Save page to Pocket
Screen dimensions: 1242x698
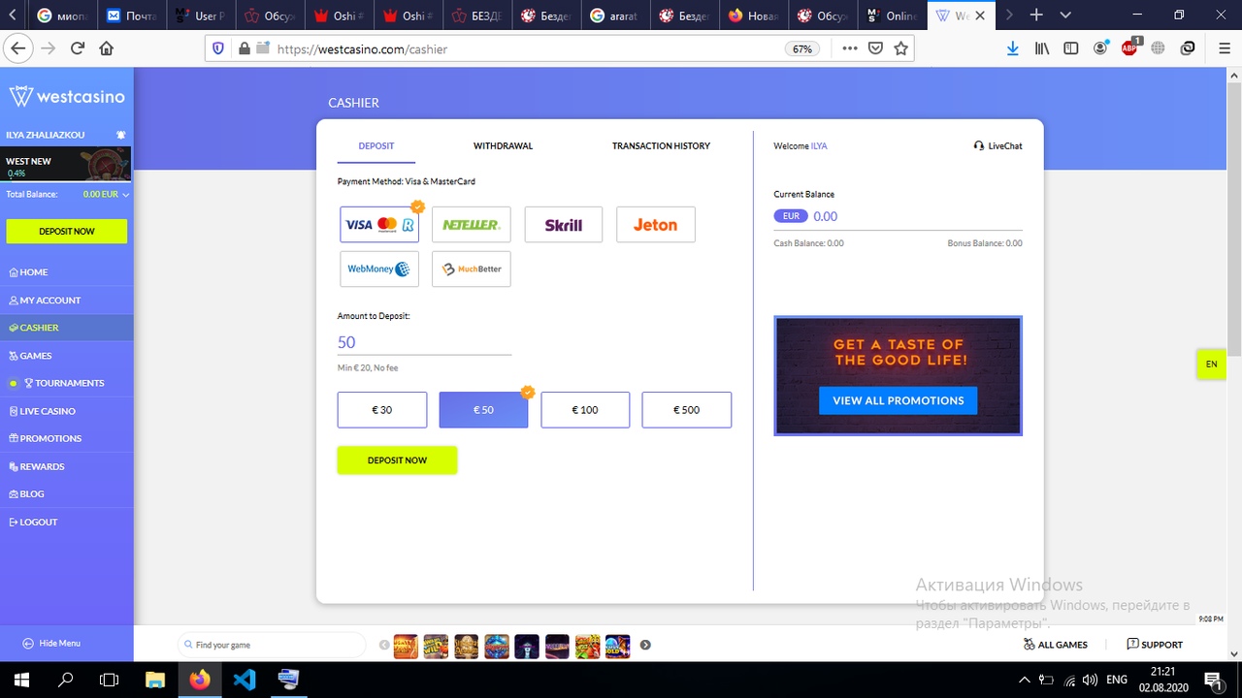point(875,48)
